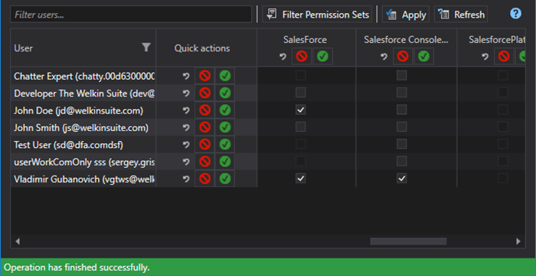Click undo icon under SalesForce column header
The image size is (536, 276).
[283, 57]
